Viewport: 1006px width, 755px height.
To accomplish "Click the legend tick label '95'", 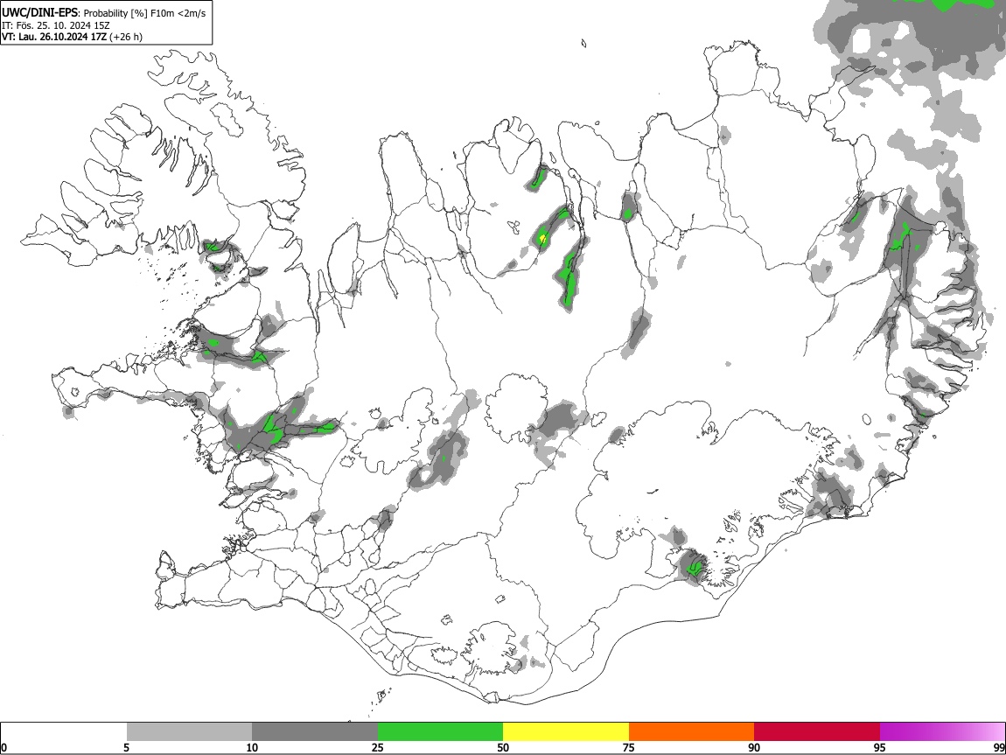I will pos(880,748).
